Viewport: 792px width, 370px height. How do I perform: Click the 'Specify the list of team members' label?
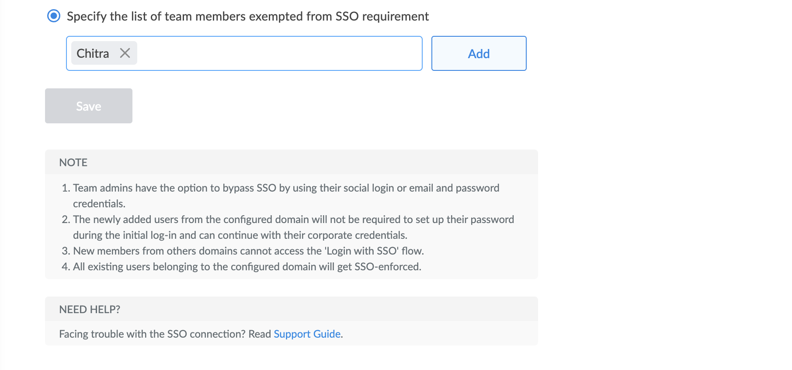pos(248,16)
